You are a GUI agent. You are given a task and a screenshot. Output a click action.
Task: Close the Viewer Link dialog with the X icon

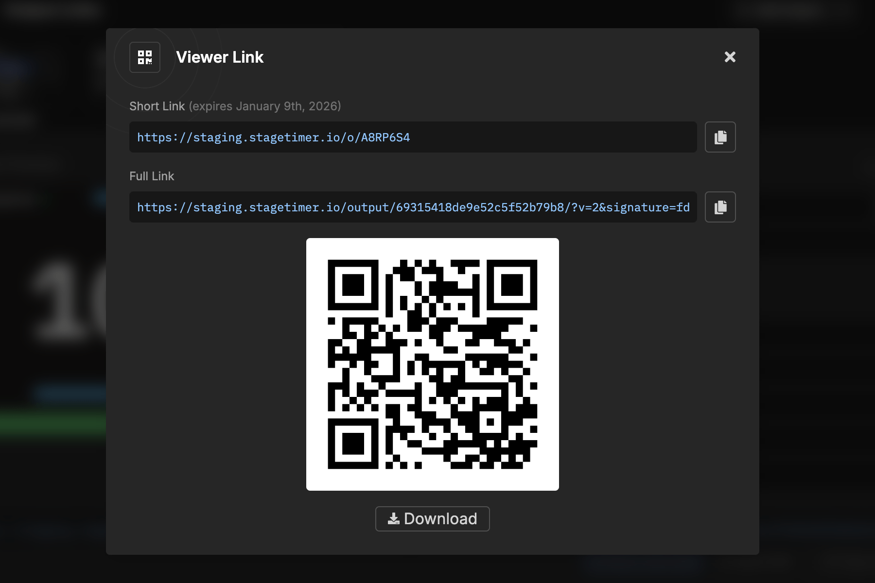click(730, 57)
